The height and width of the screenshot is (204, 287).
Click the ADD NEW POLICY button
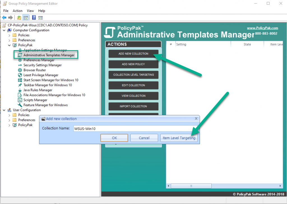click(x=133, y=64)
